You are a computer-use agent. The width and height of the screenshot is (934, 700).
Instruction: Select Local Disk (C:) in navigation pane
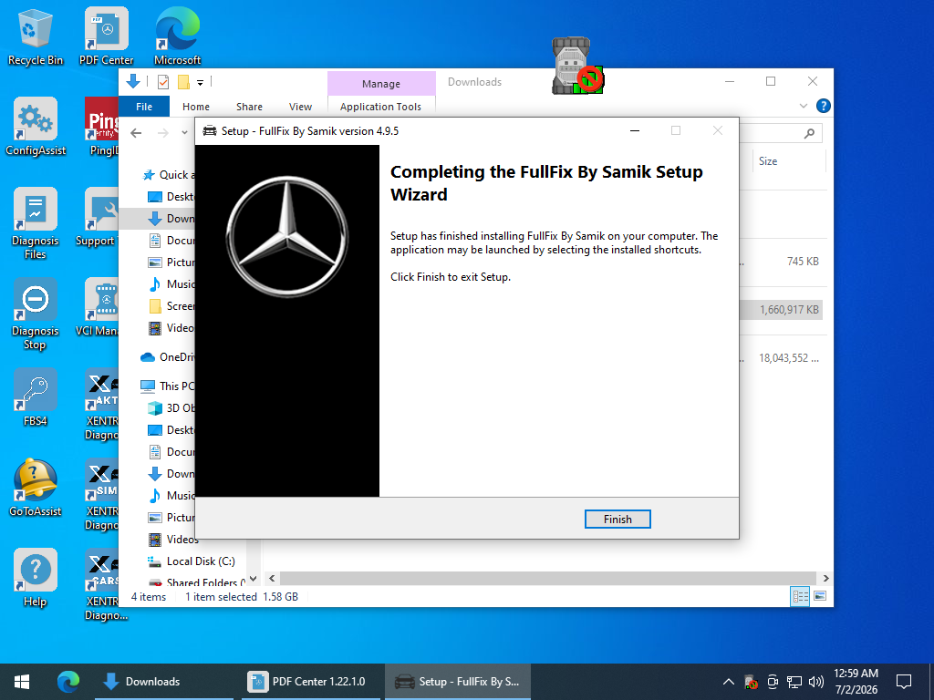click(192, 561)
